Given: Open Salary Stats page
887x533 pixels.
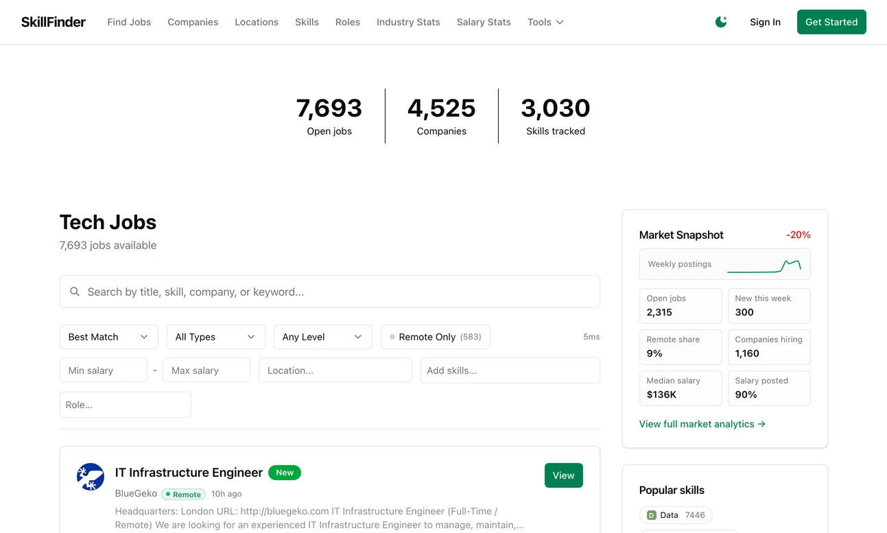Looking at the screenshot, I should (x=484, y=22).
